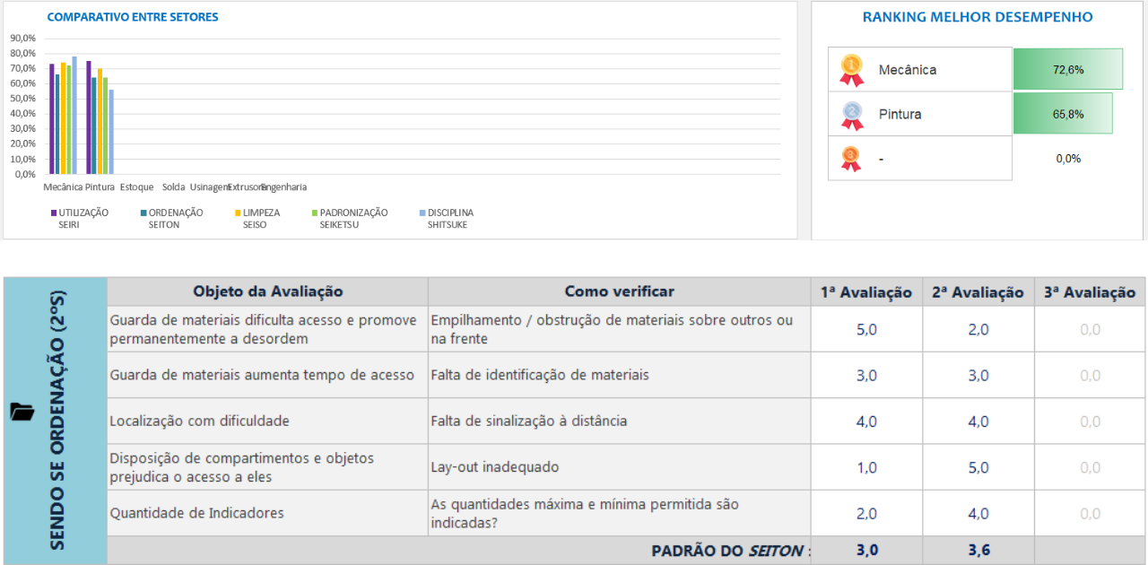1148x565 pixels.
Task: Select the Ranking Melhor Desempenho heading
Action: coord(978,17)
